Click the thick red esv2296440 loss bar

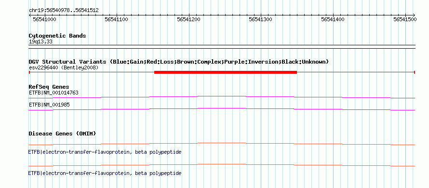coord(226,72)
